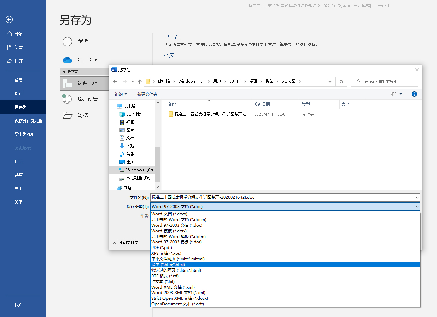The width and height of the screenshot is (437, 317).
Task: Refresh the folder view
Action: pyautogui.click(x=341, y=82)
